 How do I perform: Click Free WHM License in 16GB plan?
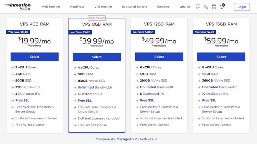tap(217, 125)
